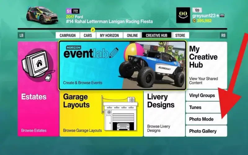Open the Livery Designs tile
This screenshot has height=155, width=248.
click(164, 113)
